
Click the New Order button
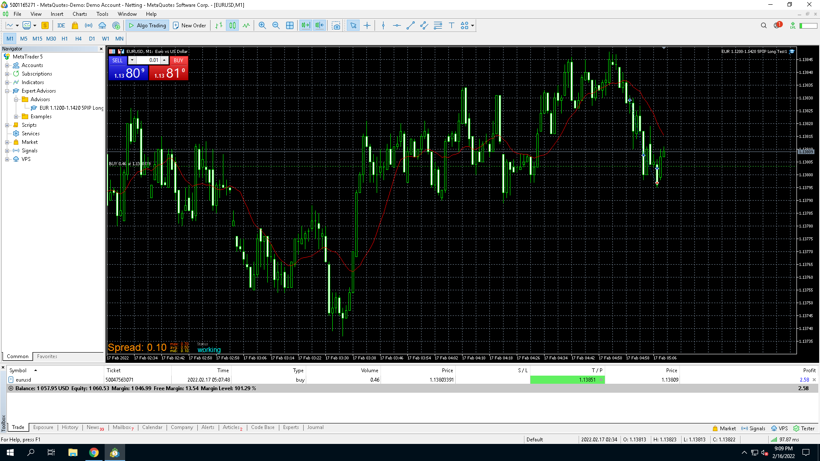coord(189,26)
